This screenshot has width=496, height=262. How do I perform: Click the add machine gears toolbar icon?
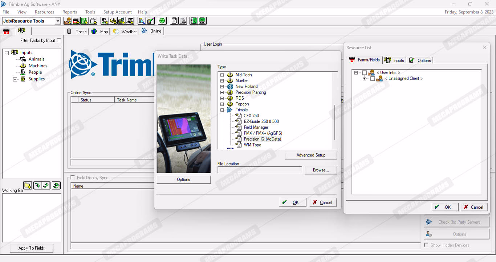(x=113, y=21)
